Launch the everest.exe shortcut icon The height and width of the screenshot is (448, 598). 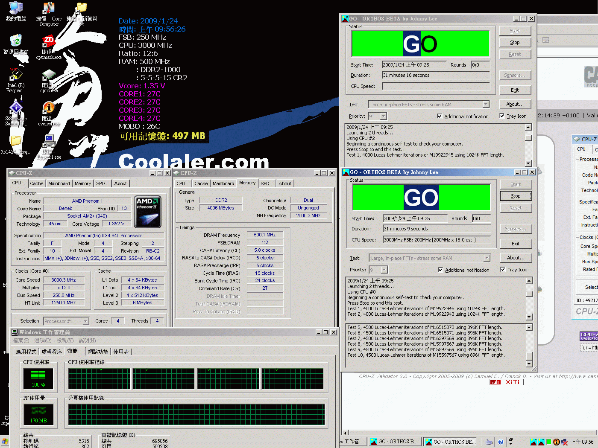tap(49, 108)
